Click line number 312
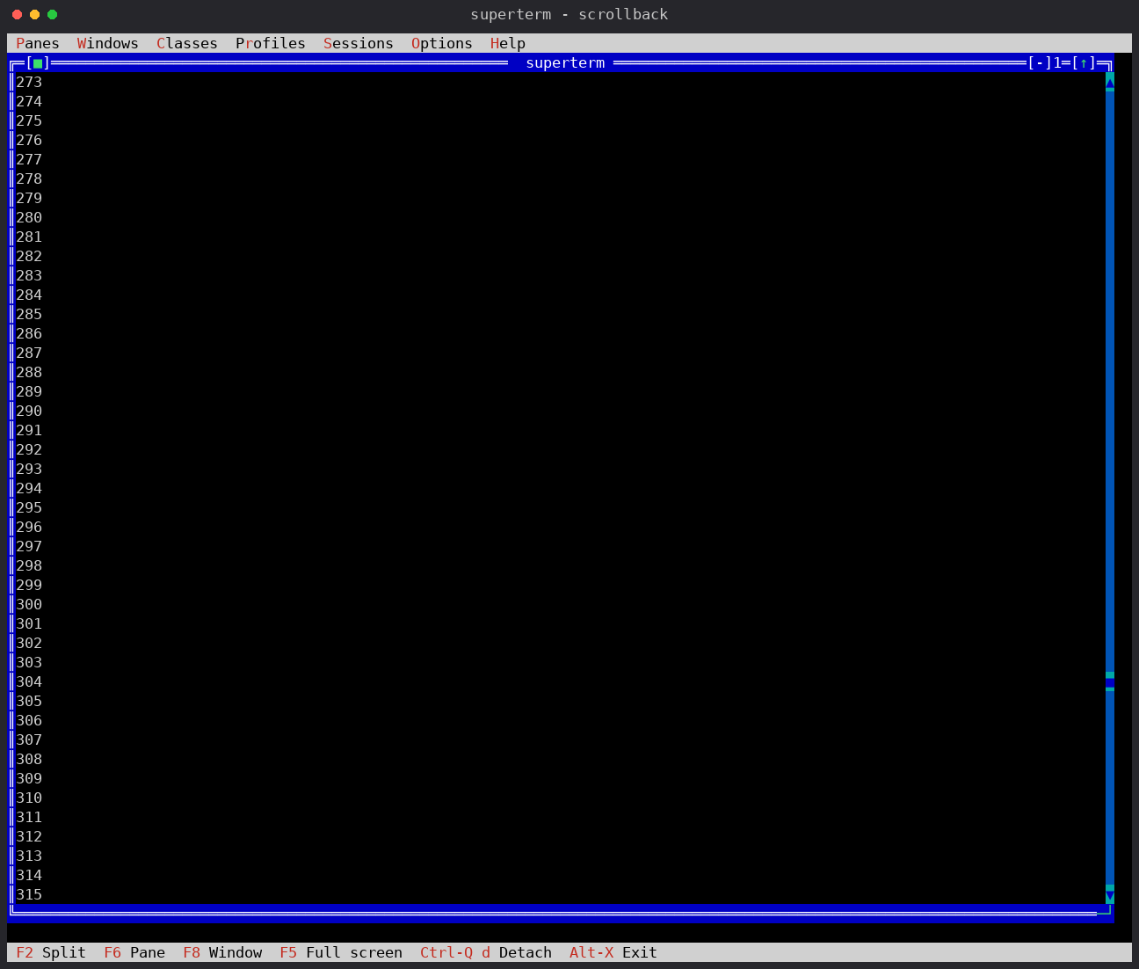Viewport: 1139px width, 969px height. (29, 836)
